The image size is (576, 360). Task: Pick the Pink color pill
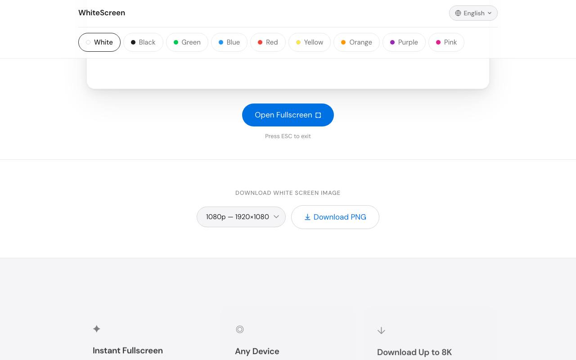click(446, 42)
